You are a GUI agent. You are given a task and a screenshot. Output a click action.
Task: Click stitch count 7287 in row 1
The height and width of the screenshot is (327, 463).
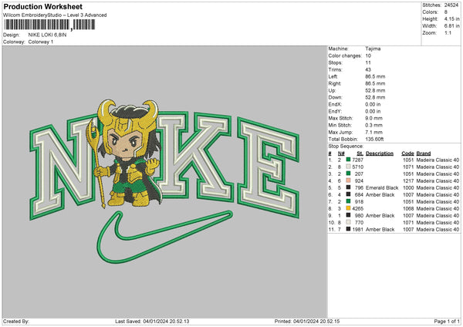(x=357, y=160)
